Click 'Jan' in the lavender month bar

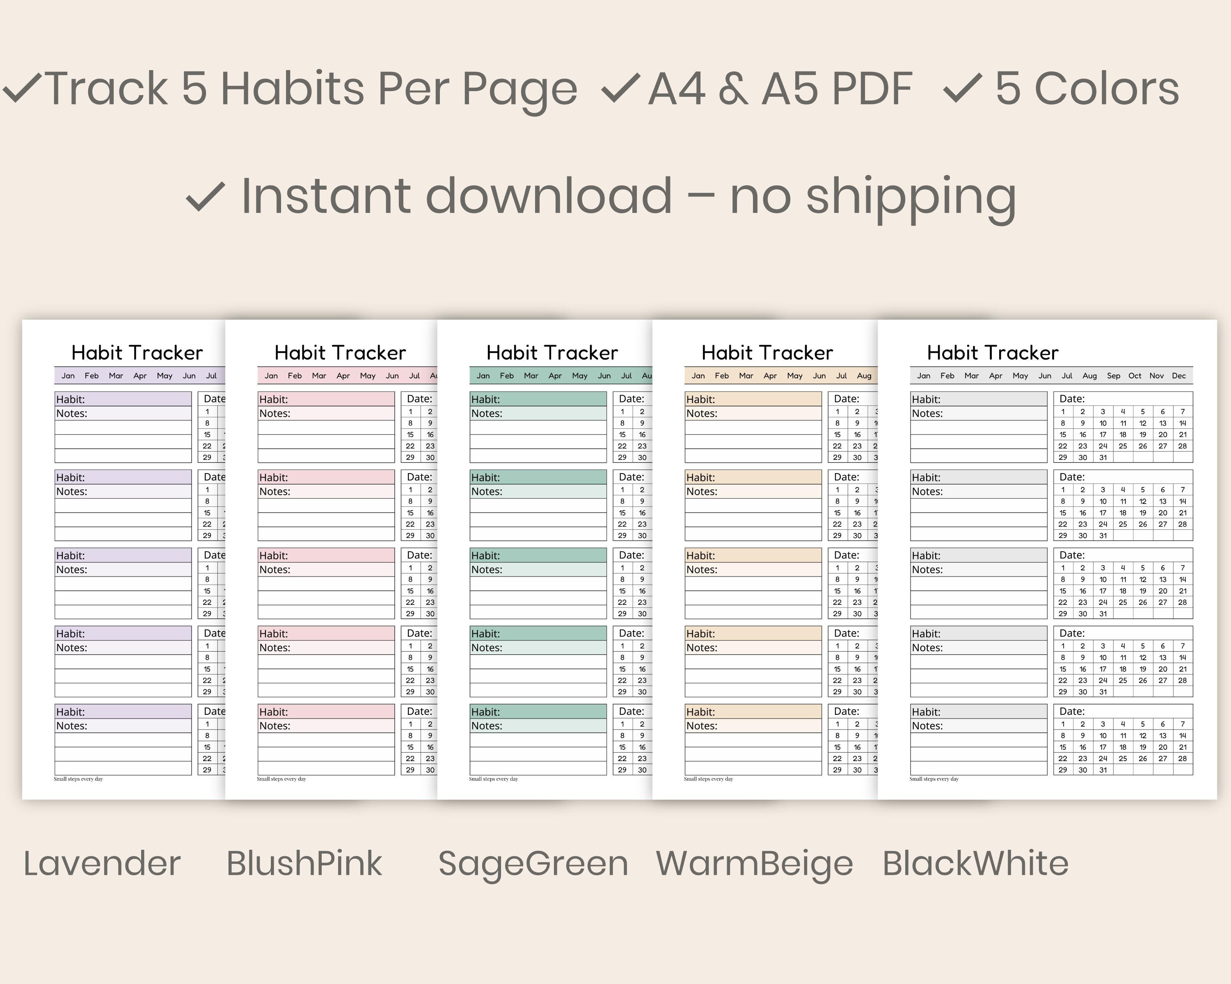point(68,376)
